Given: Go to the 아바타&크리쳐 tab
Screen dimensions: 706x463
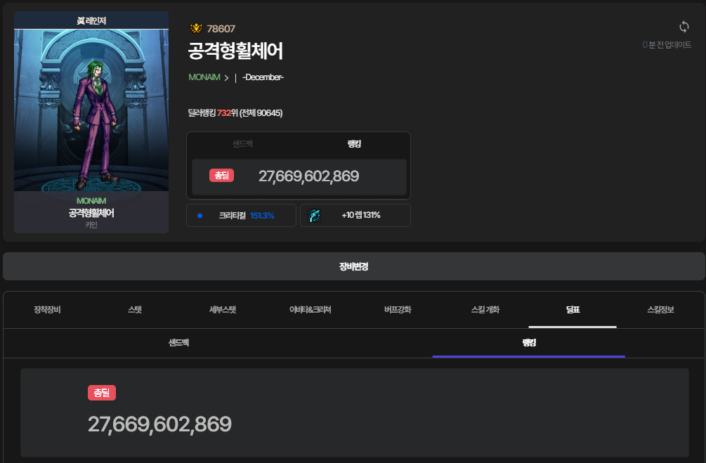Looking at the screenshot, I should [x=310, y=310].
